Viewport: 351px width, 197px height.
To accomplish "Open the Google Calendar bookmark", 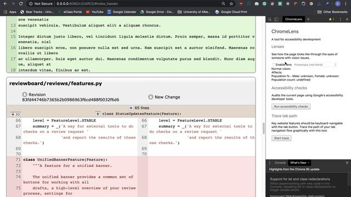I will [122, 12].
